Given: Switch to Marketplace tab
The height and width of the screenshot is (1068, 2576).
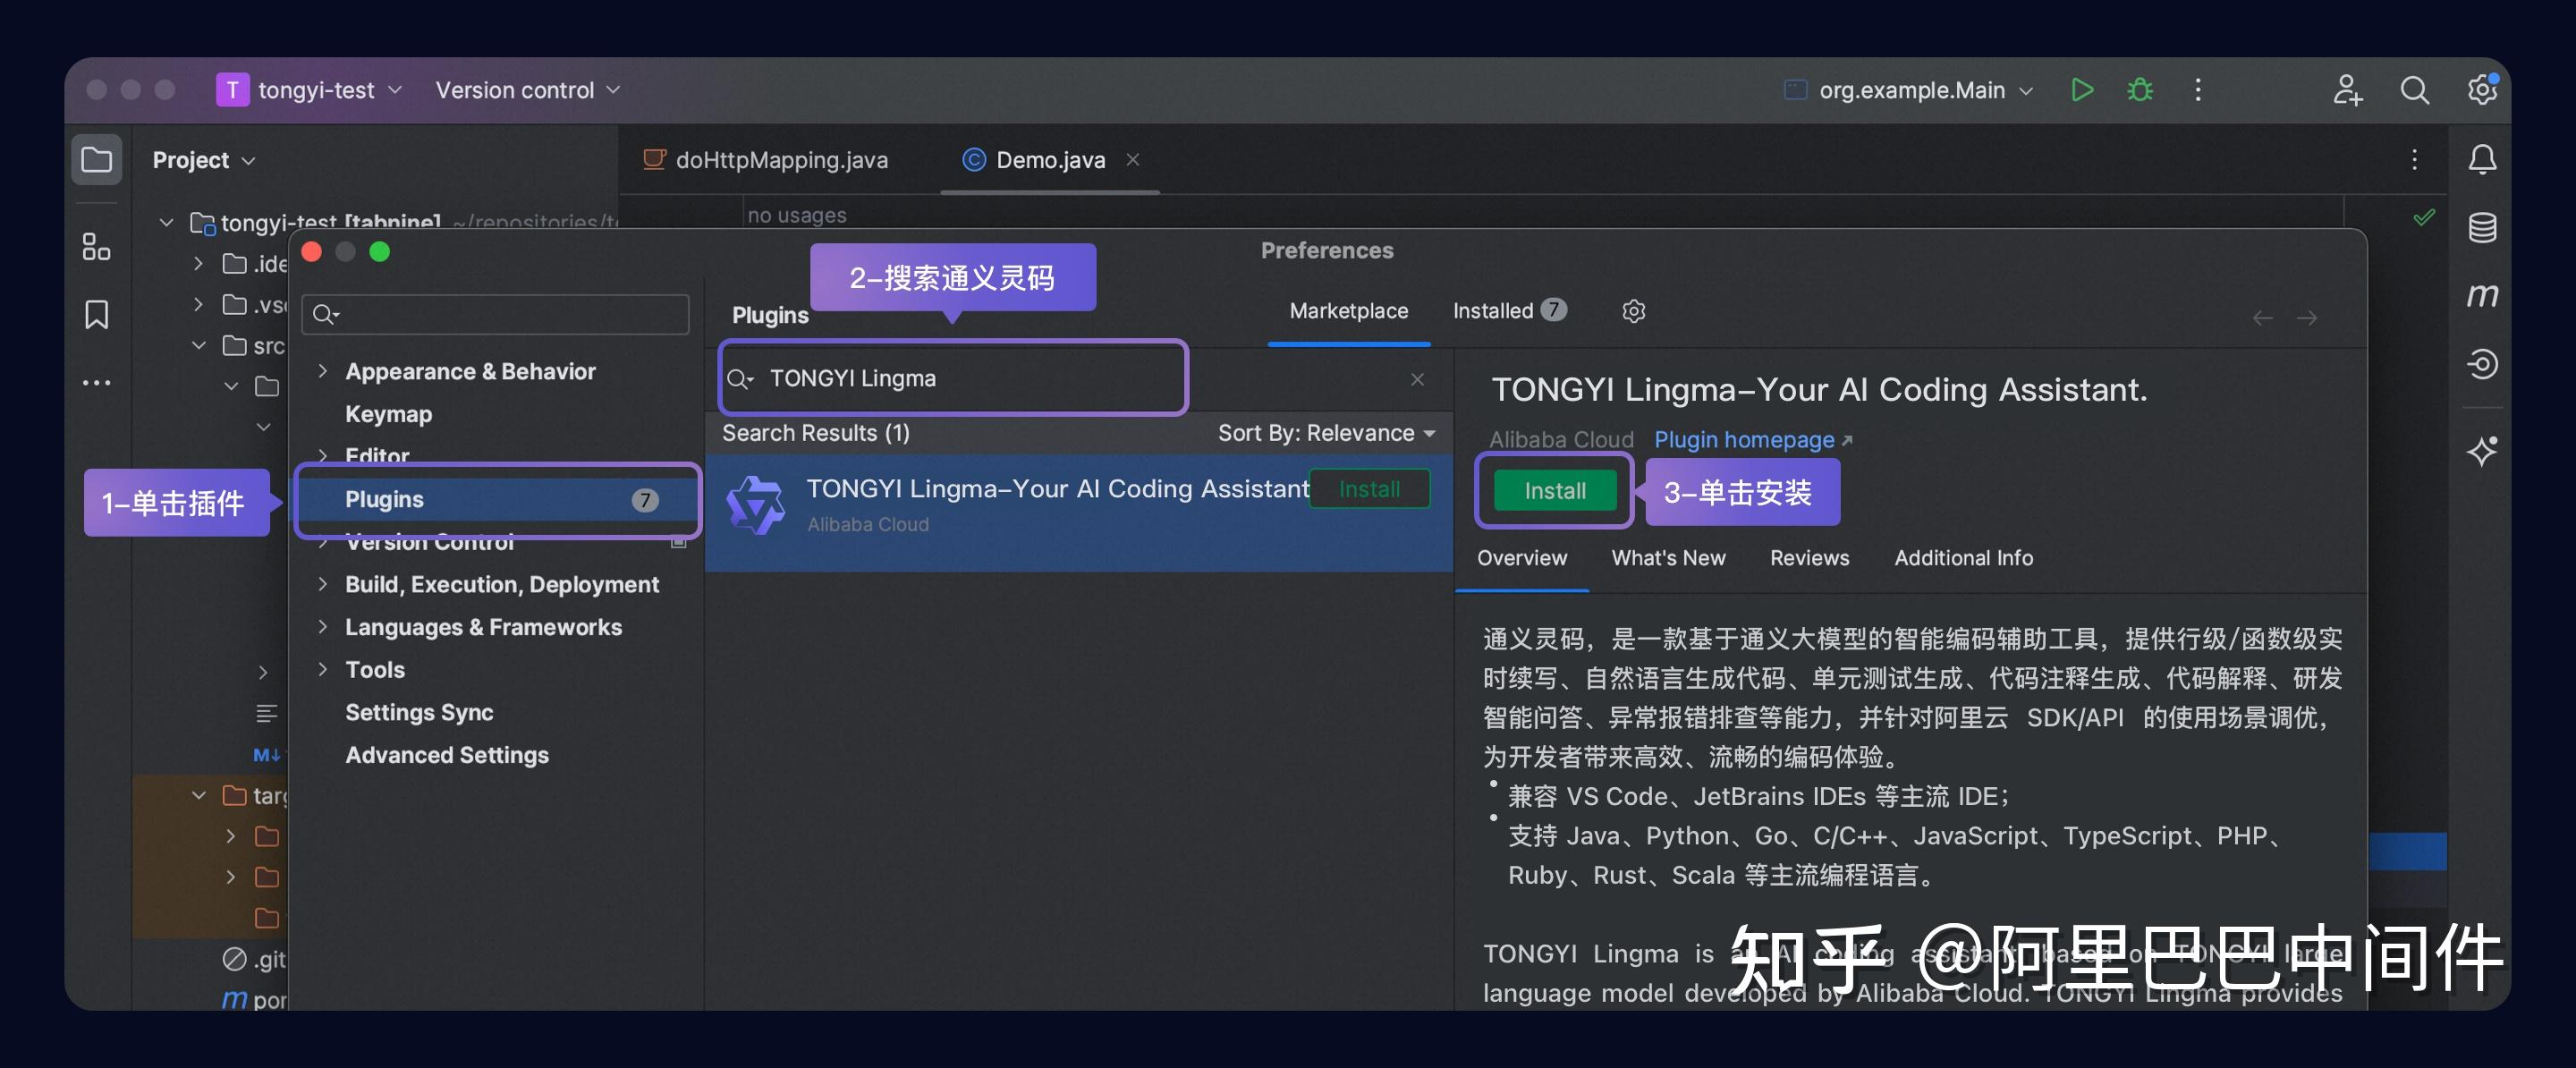Looking at the screenshot, I should [x=1348, y=311].
